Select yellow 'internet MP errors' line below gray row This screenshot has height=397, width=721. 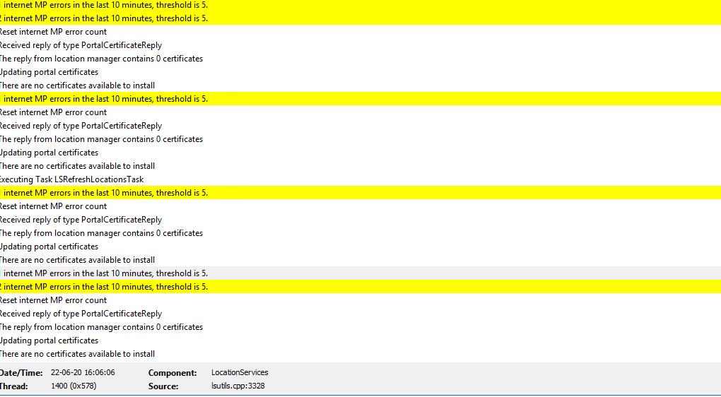[360, 287]
